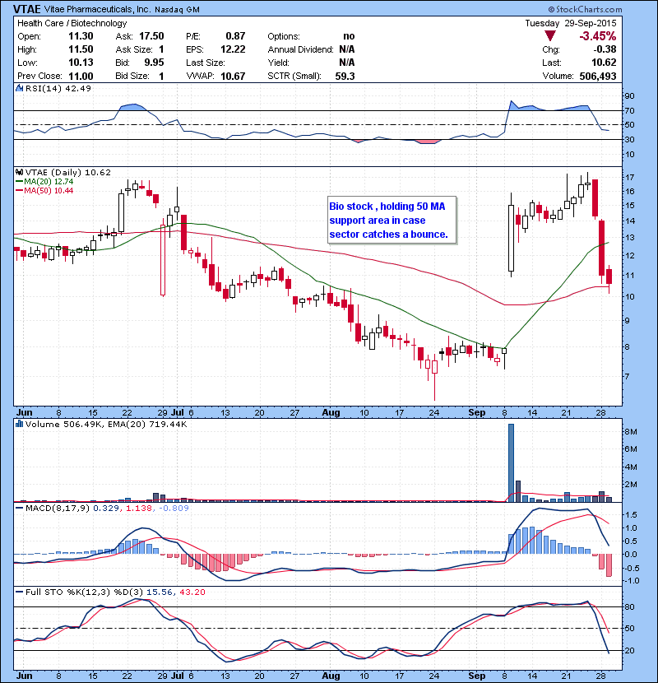Click the 8M label on volume axis
The height and width of the screenshot is (683, 658).
631,432
